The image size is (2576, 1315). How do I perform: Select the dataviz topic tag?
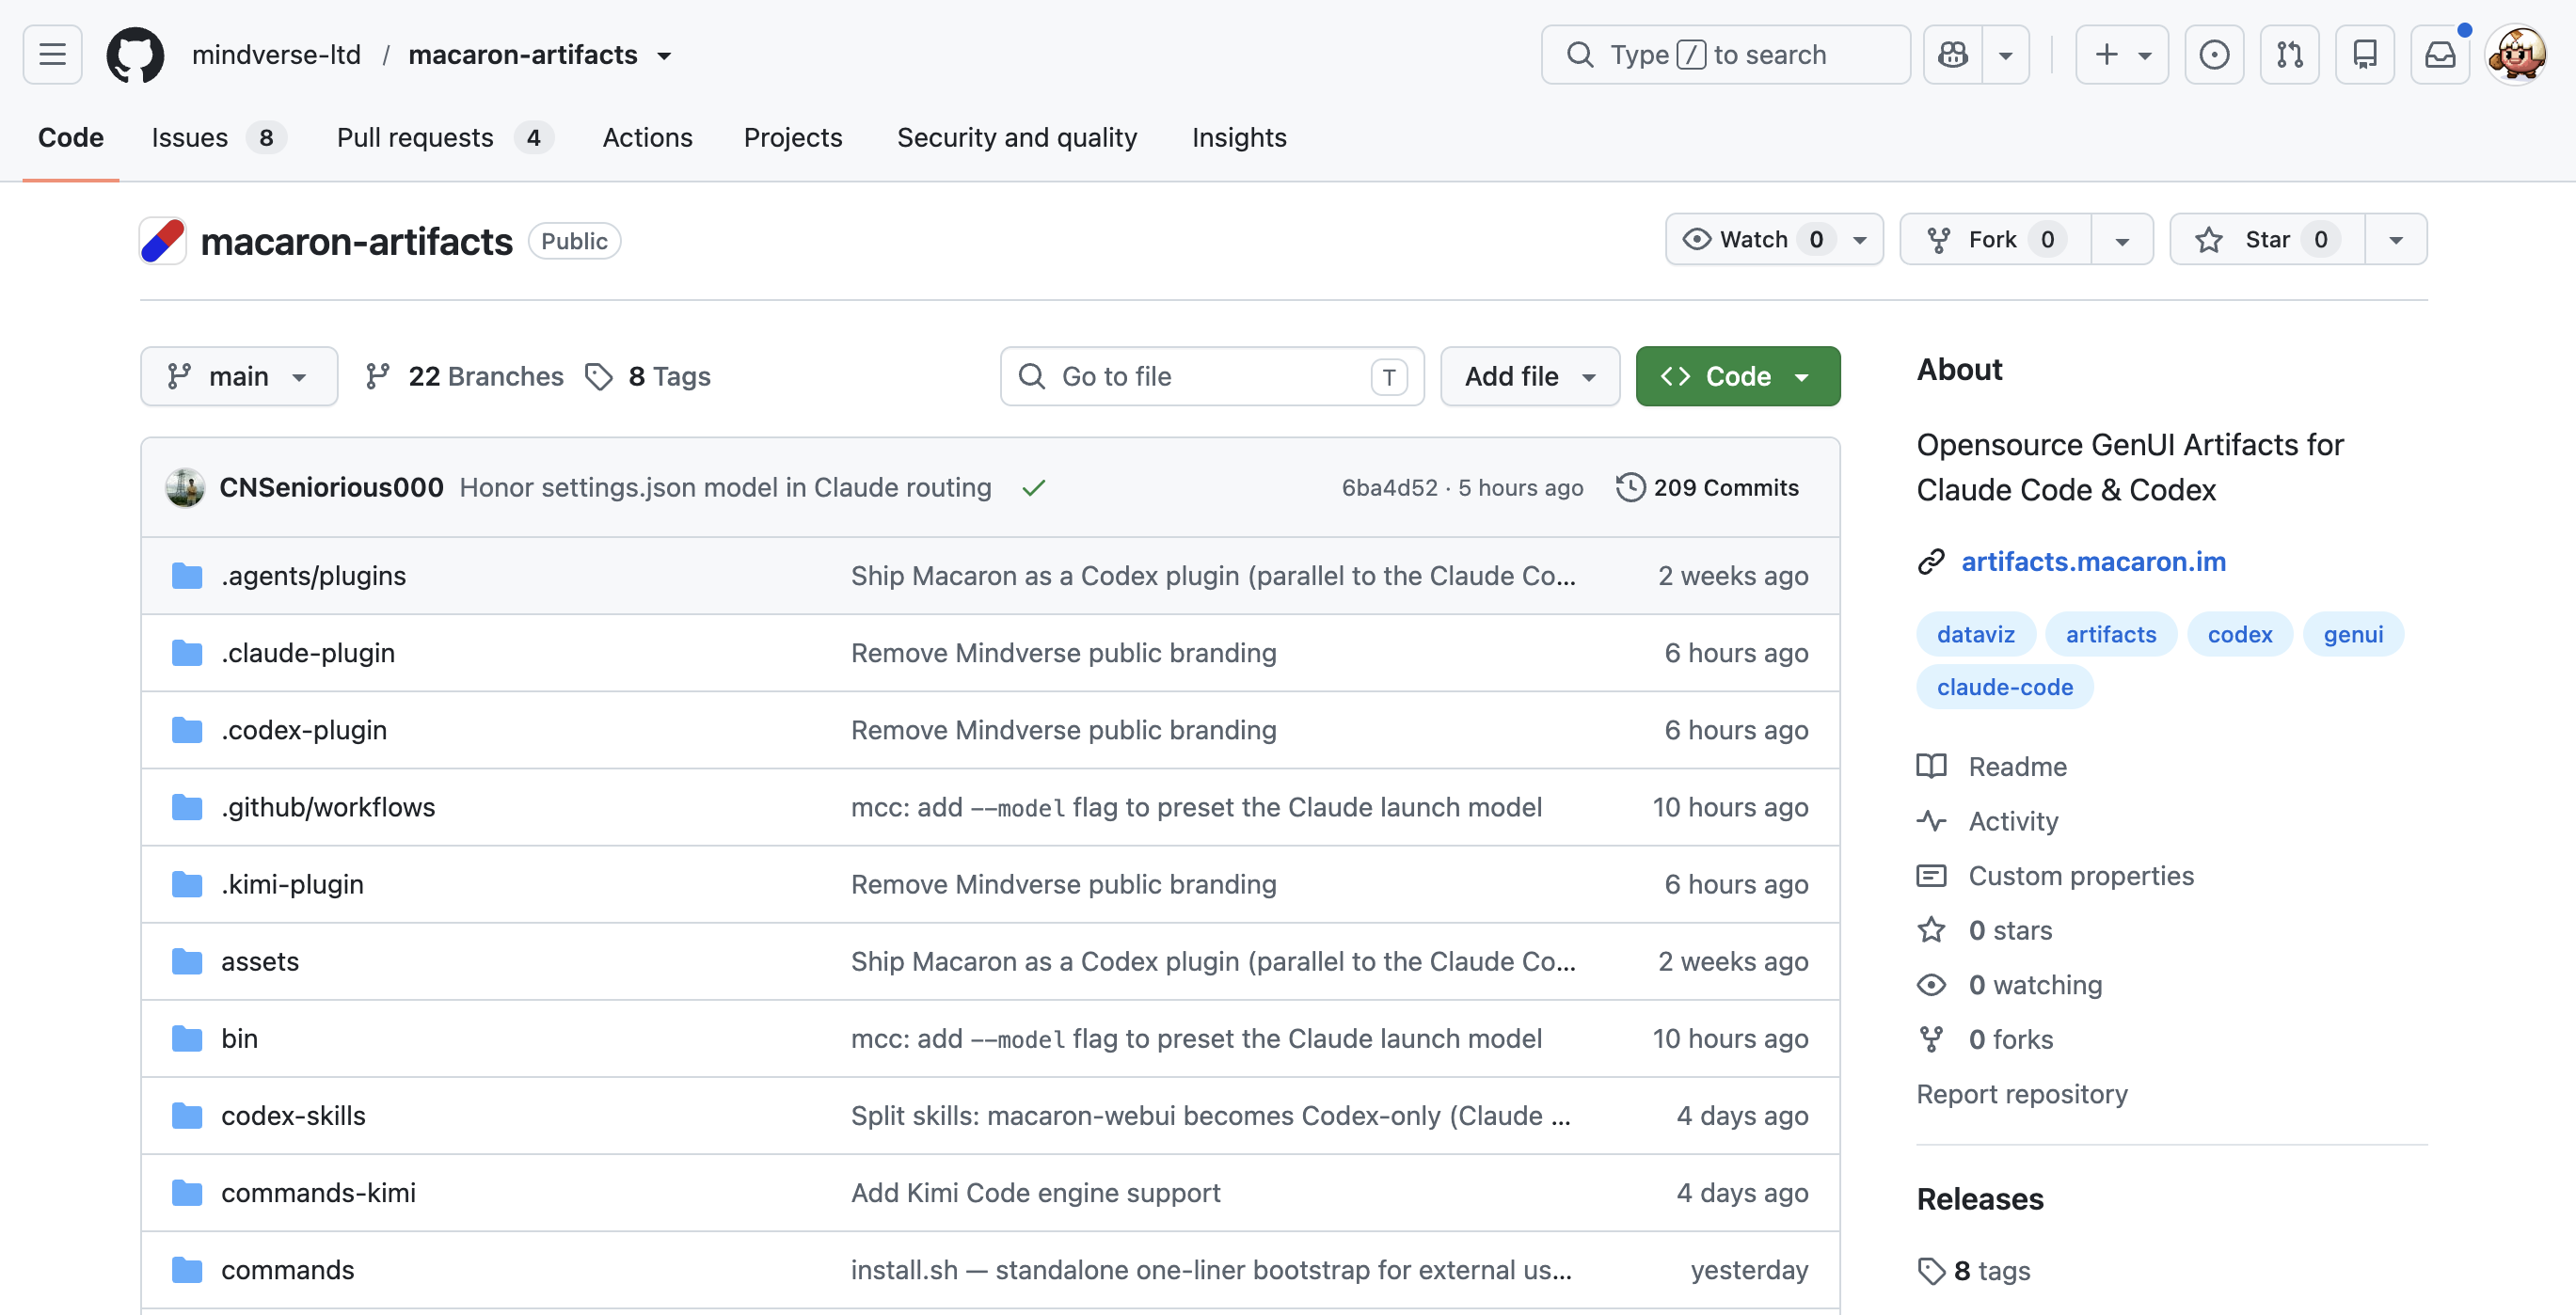1975,634
